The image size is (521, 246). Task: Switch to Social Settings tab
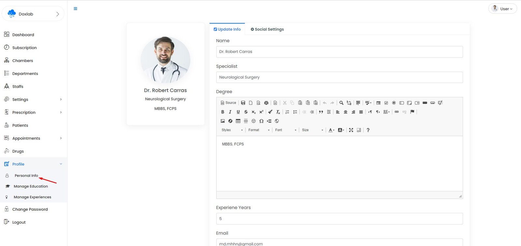point(267,29)
